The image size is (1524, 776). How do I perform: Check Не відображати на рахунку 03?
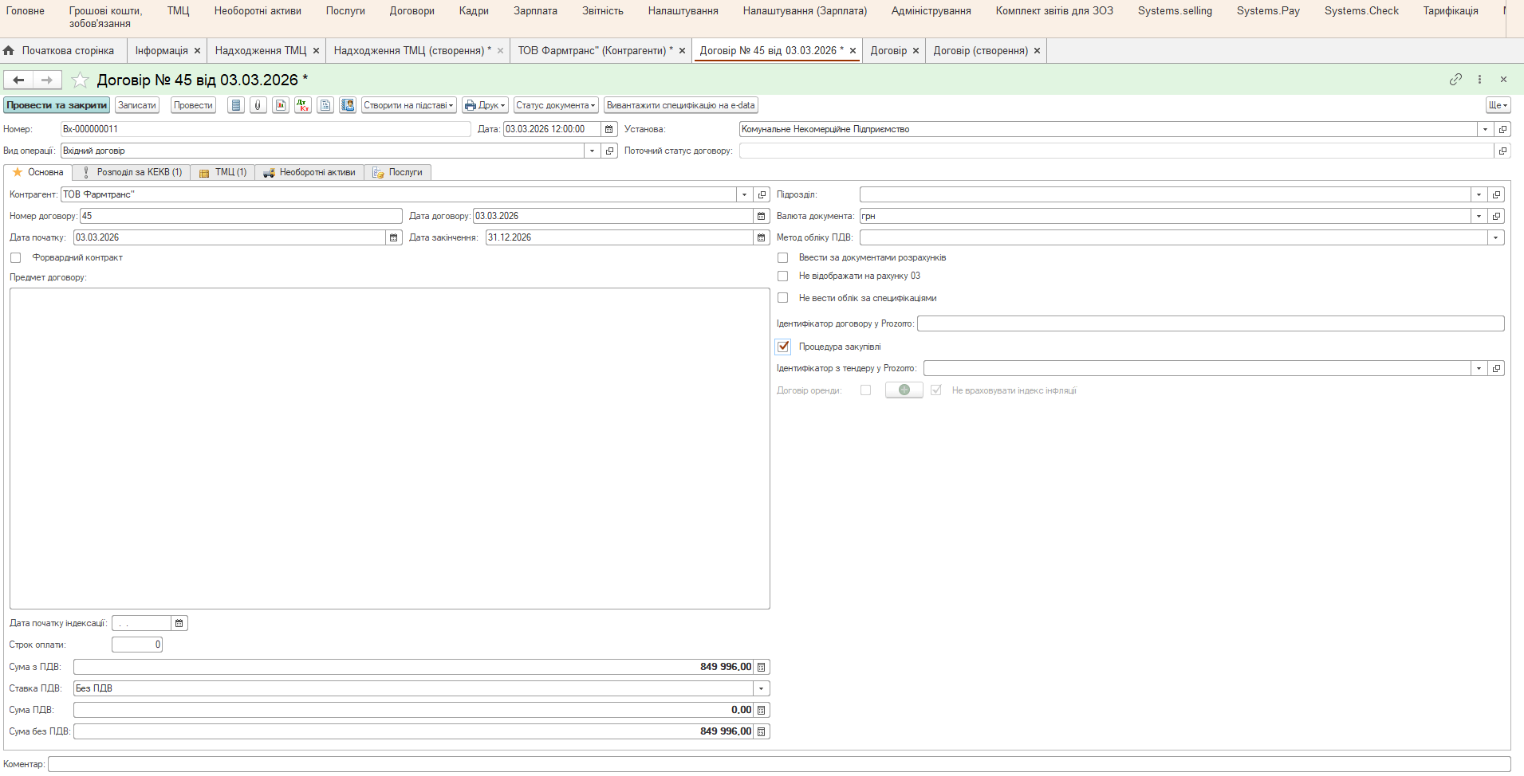coord(783,276)
